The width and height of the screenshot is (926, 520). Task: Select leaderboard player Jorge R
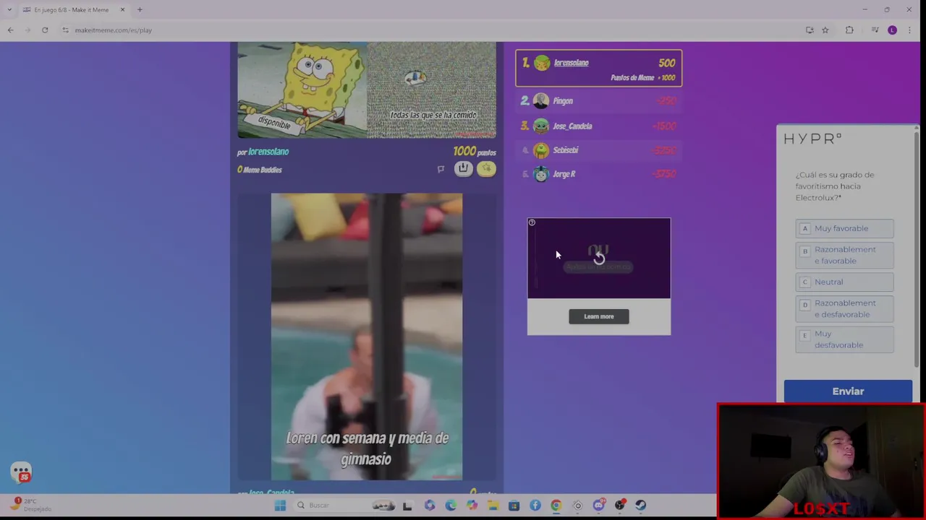click(x=598, y=174)
